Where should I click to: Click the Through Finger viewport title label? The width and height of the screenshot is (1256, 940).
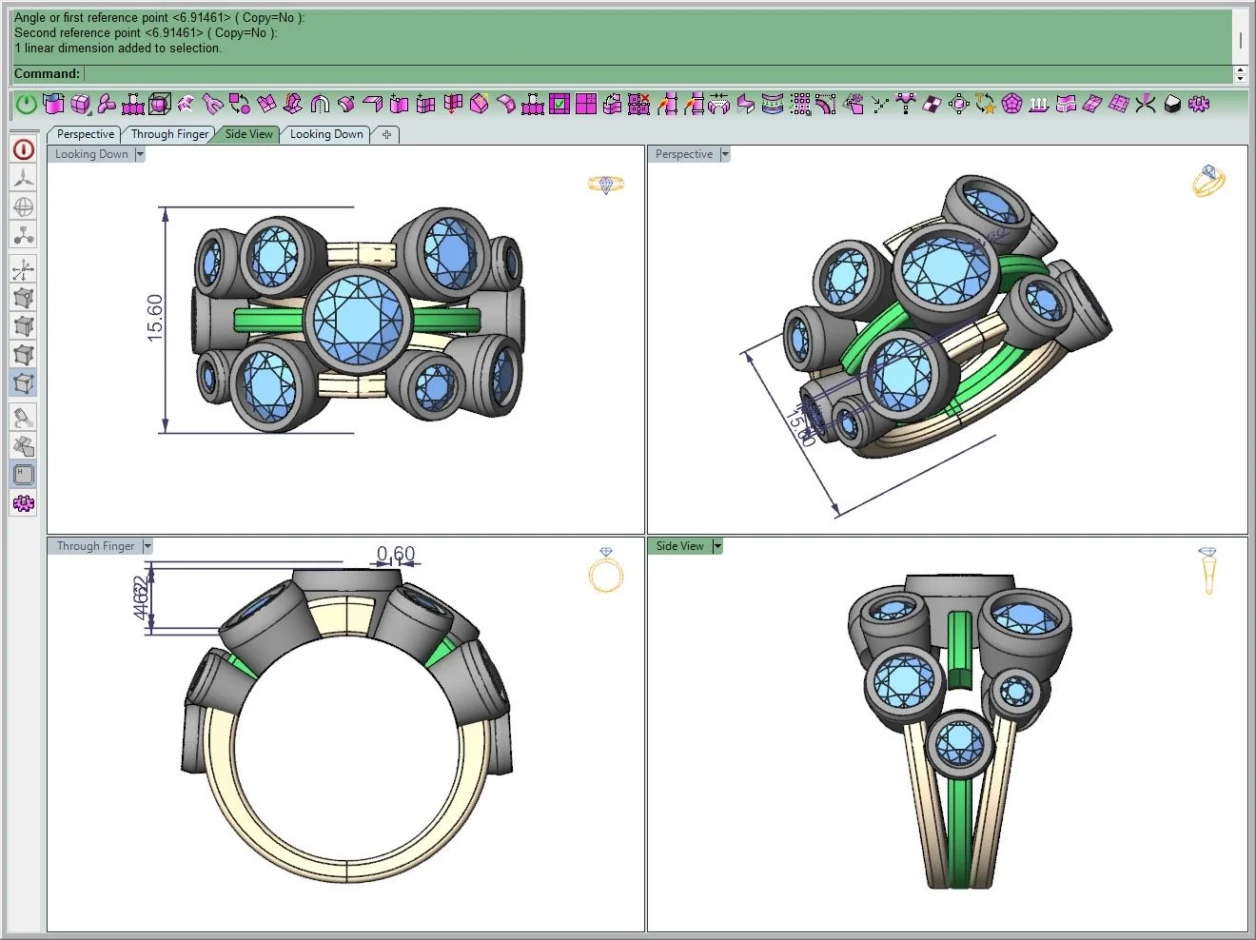point(95,546)
